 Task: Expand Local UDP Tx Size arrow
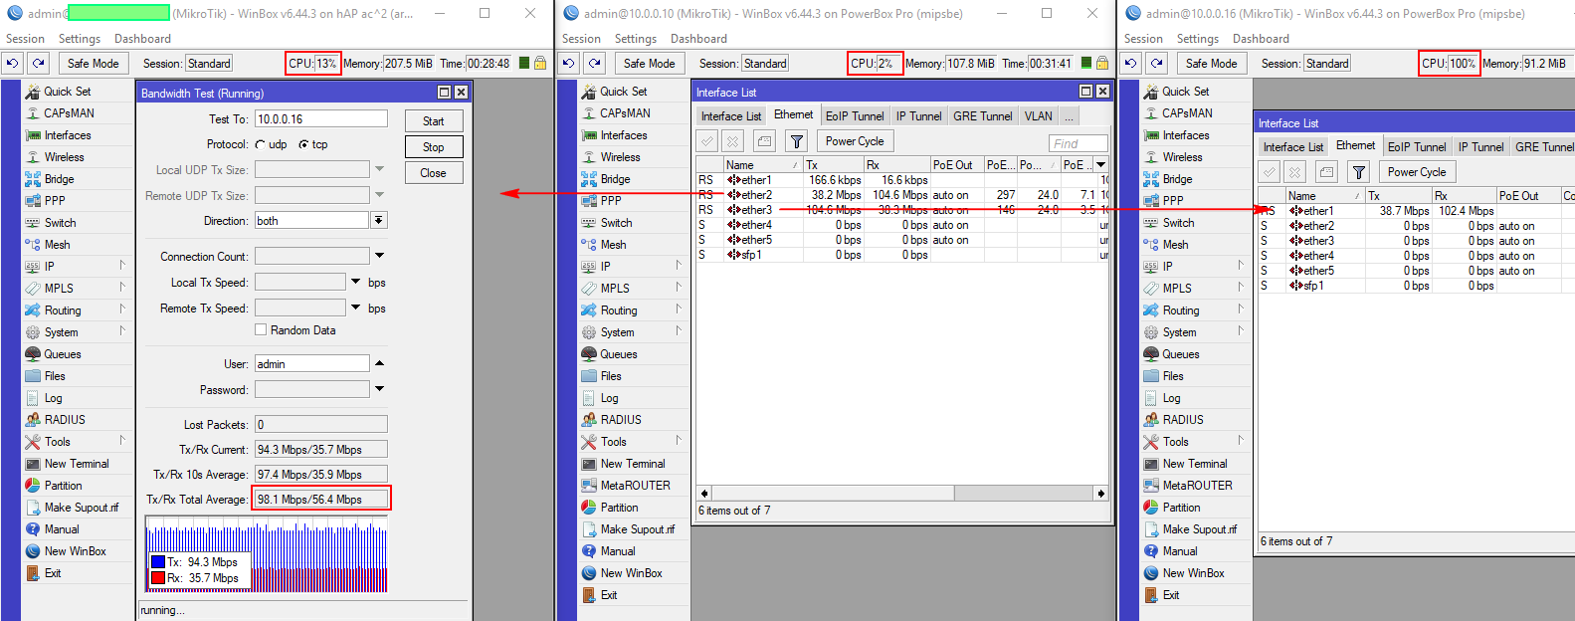click(x=379, y=169)
